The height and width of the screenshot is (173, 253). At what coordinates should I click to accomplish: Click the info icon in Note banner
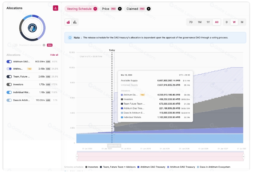[70, 38]
